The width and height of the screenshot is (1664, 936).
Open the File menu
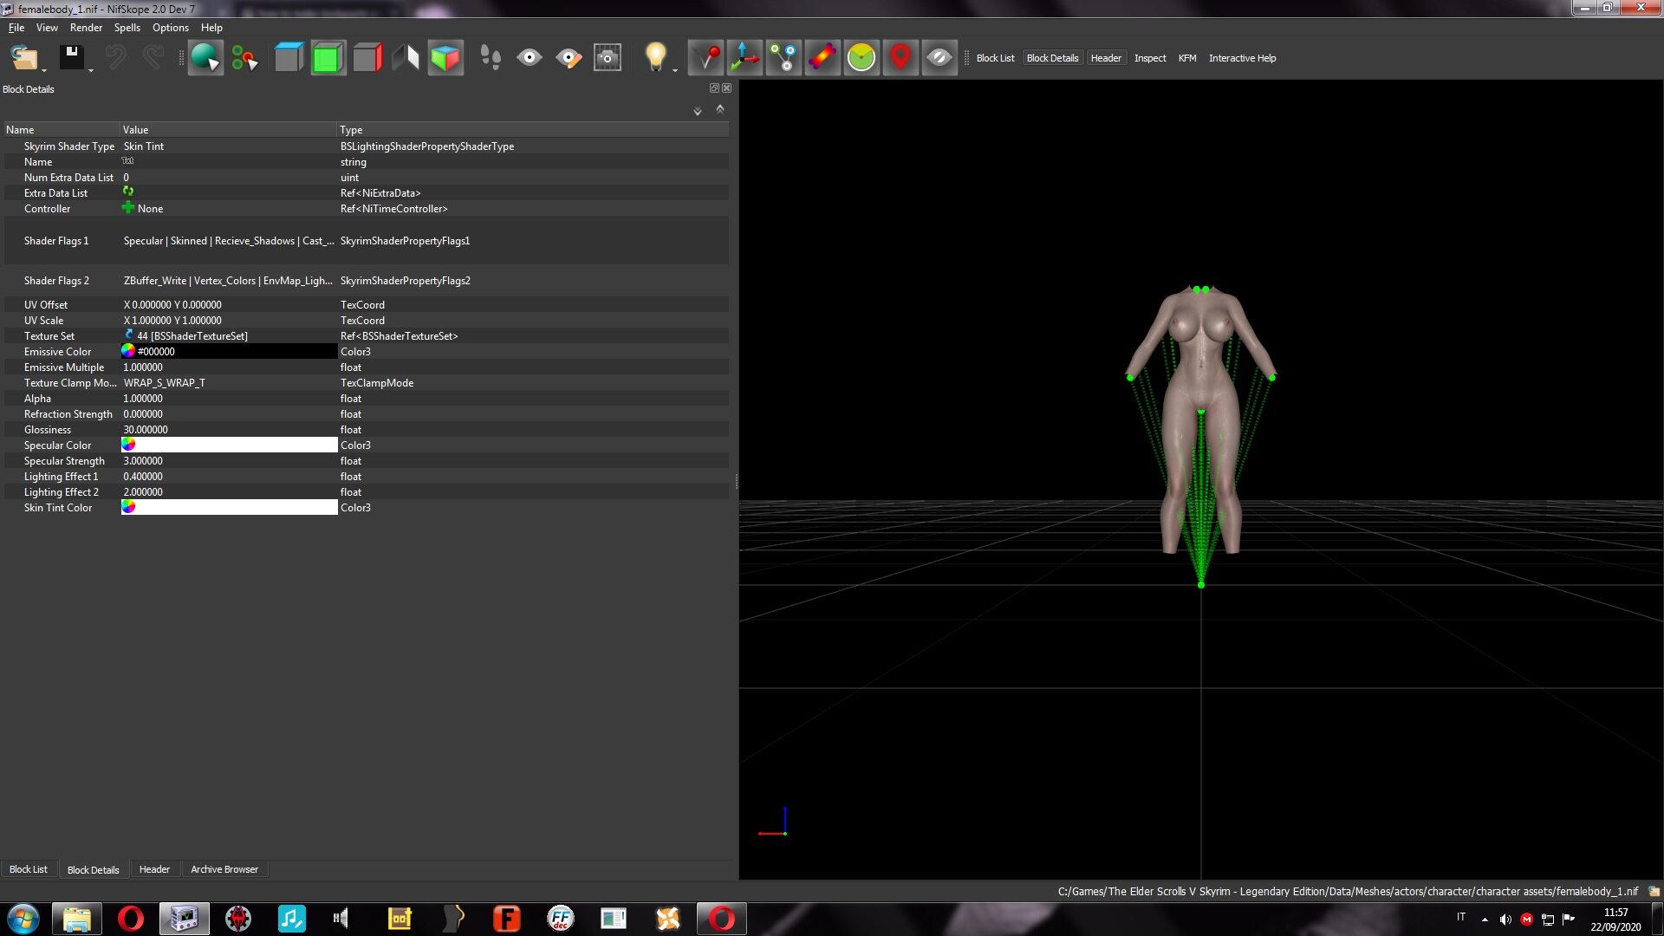point(16,28)
